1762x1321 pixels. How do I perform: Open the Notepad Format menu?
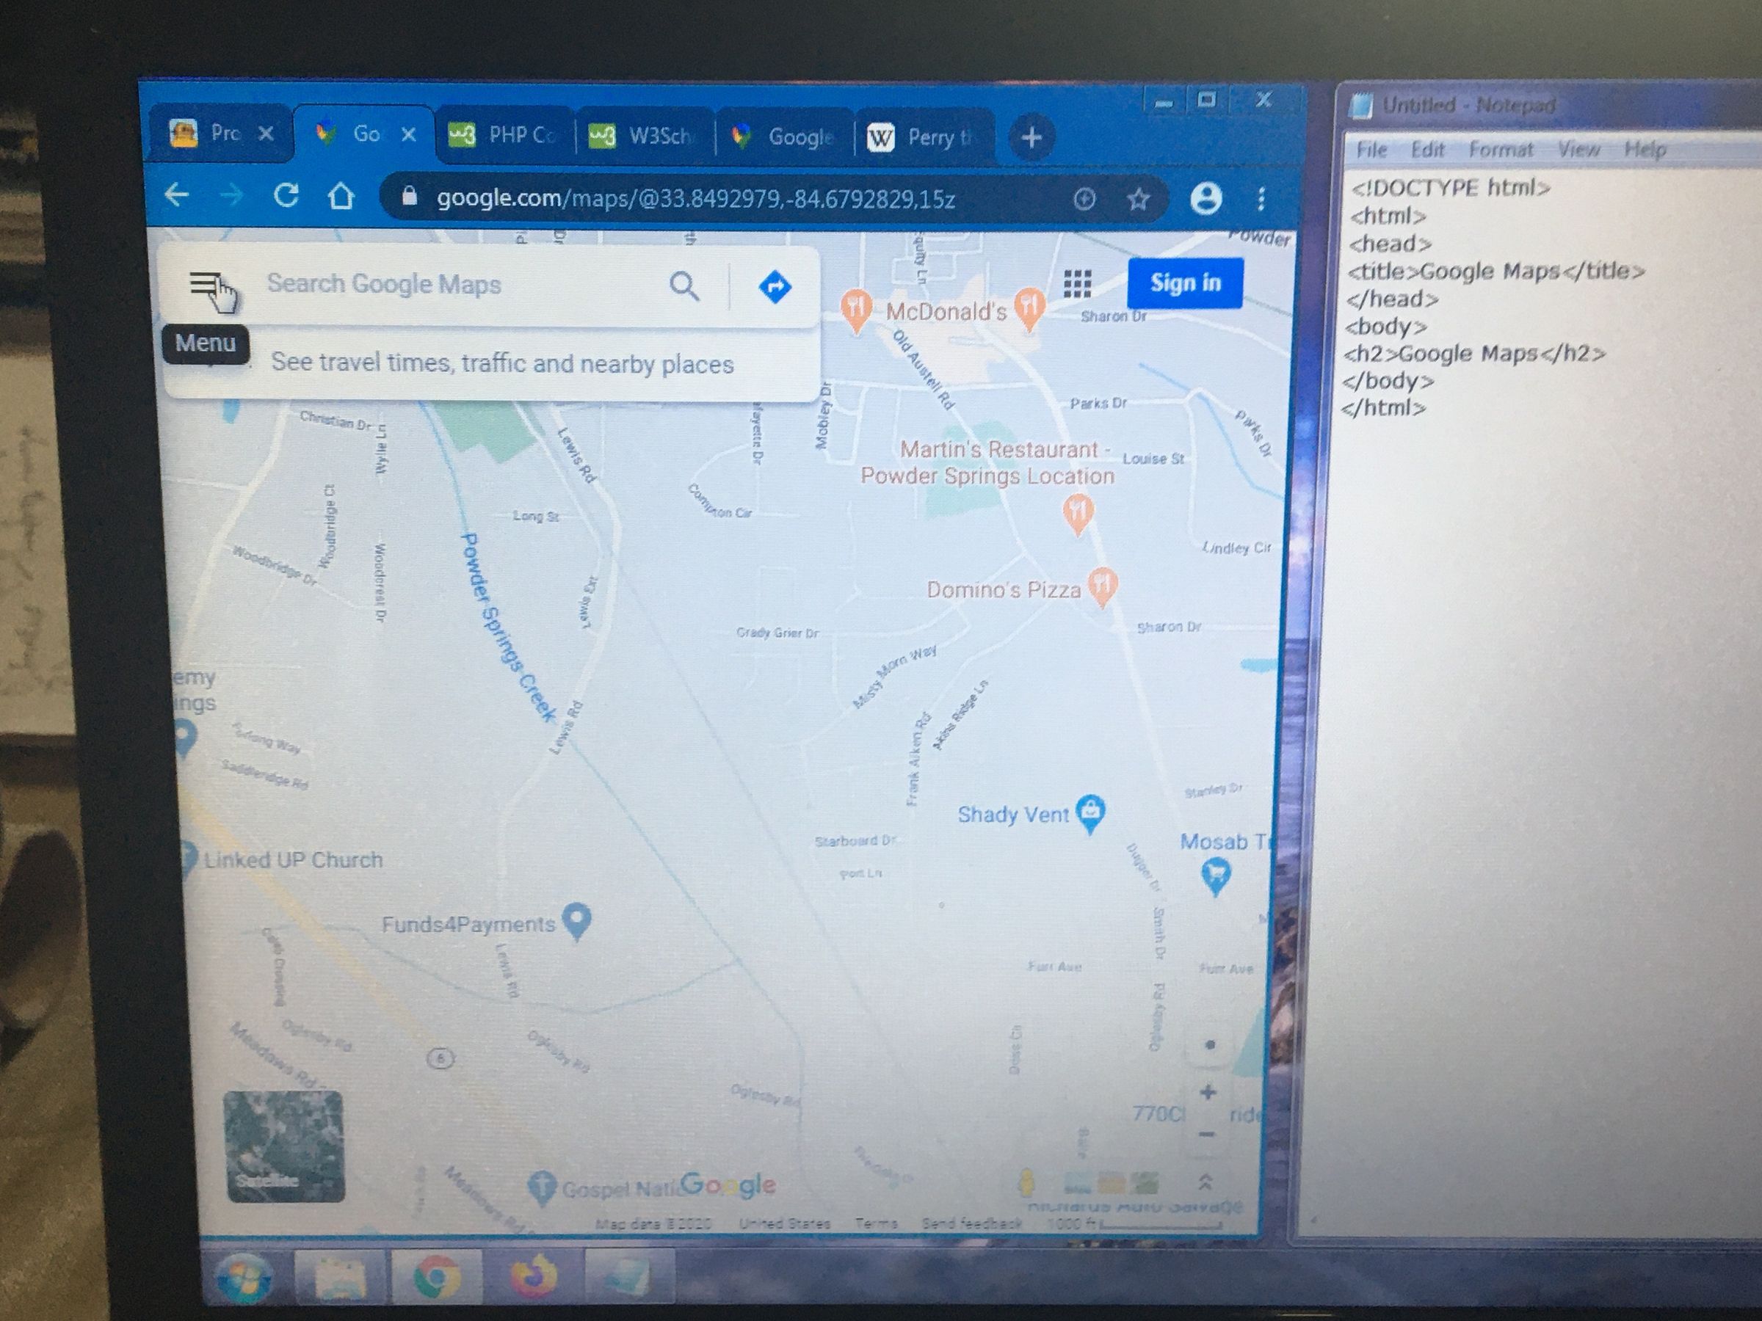click(1501, 149)
